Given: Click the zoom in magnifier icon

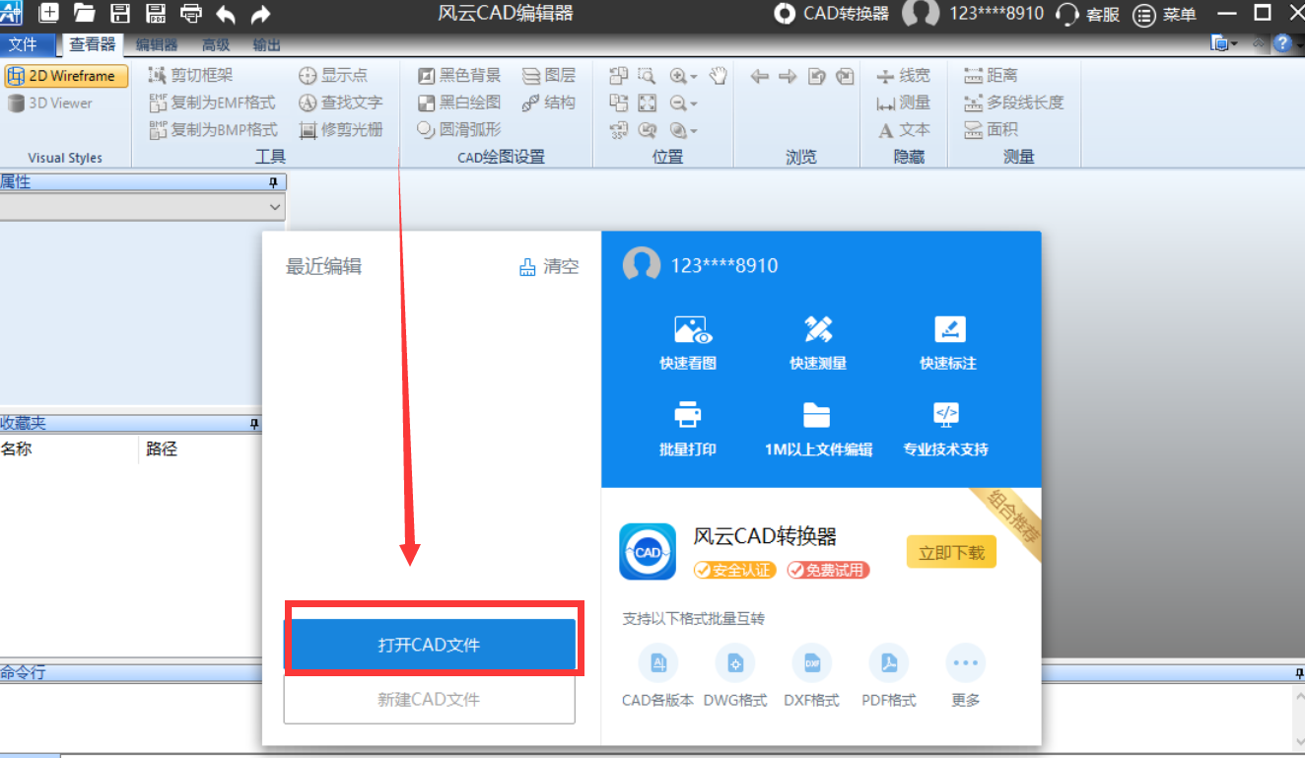Looking at the screenshot, I should [x=678, y=76].
